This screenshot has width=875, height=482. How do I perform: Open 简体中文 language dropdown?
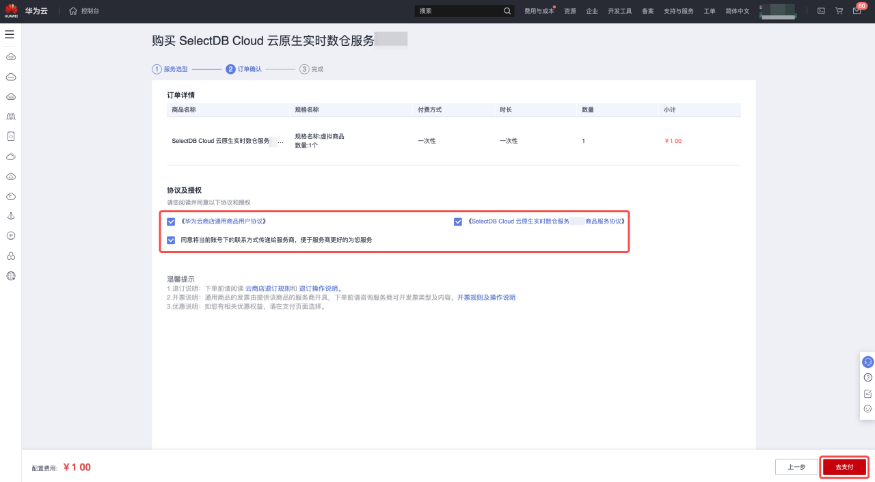pyautogui.click(x=738, y=11)
